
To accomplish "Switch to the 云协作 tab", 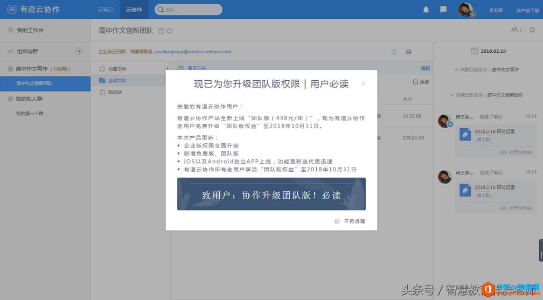I will 134,10.
